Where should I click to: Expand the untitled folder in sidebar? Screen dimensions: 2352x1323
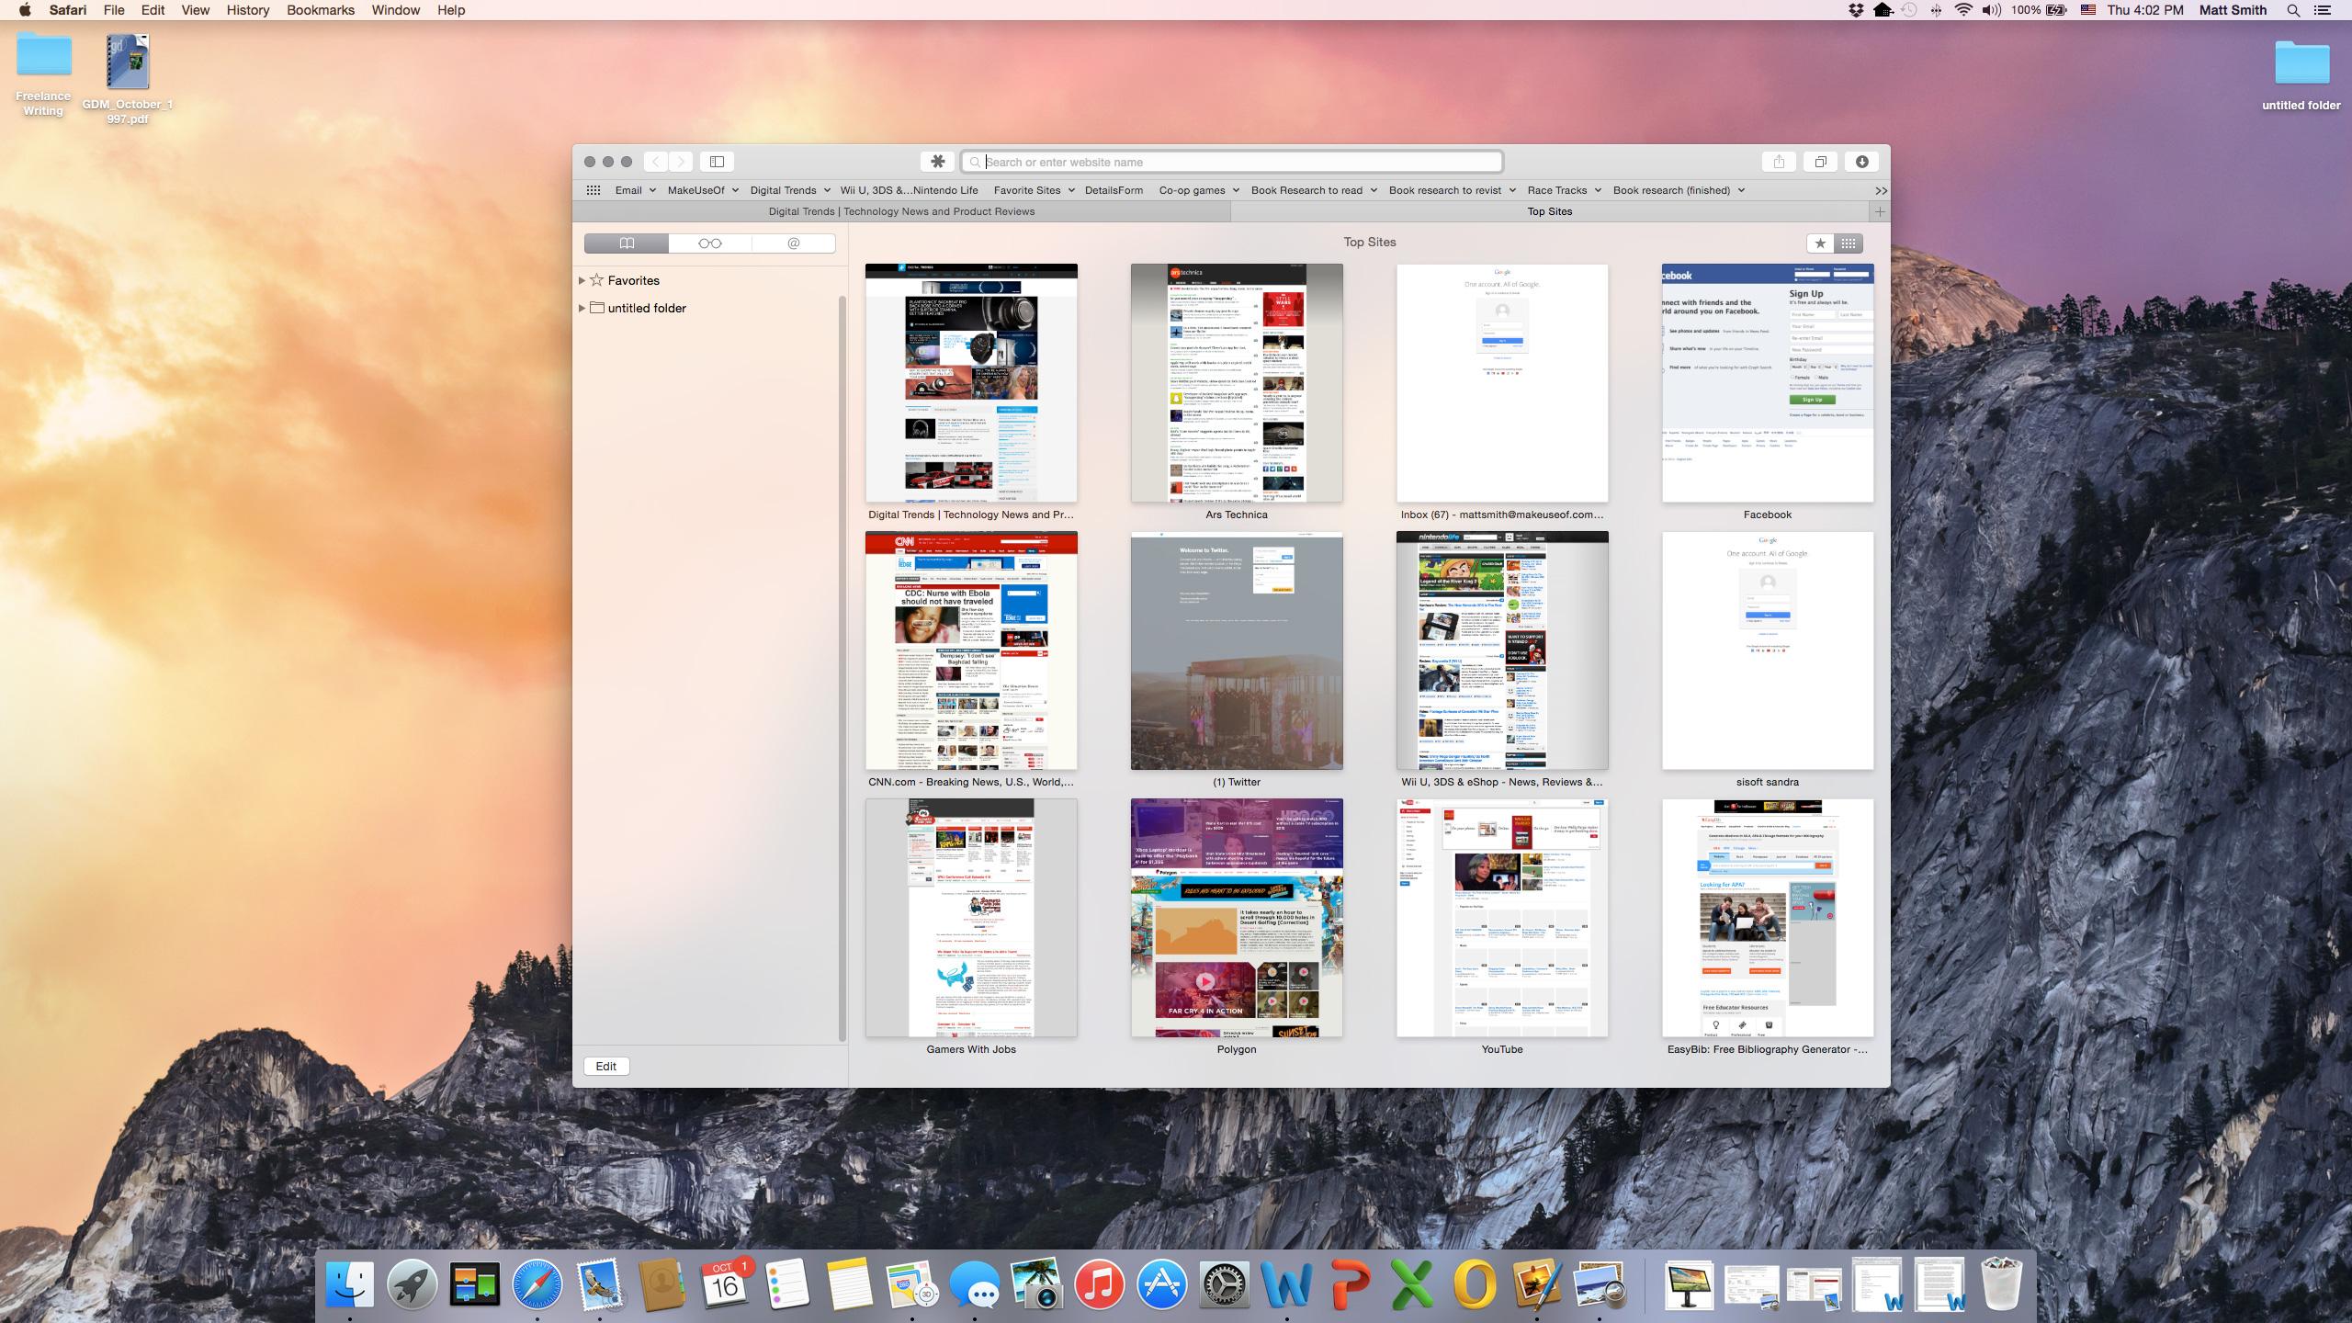click(583, 307)
